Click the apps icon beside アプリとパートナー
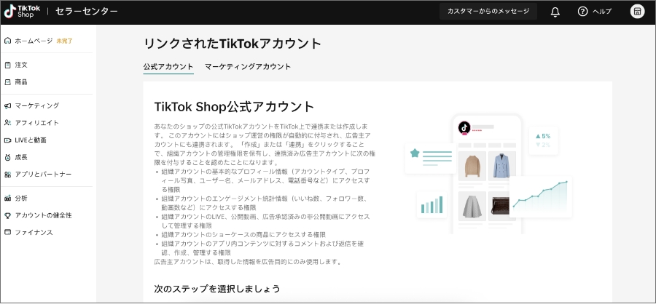Image resolution: width=656 pixels, height=304 pixels. pyautogui.click(x=7, y=174)
